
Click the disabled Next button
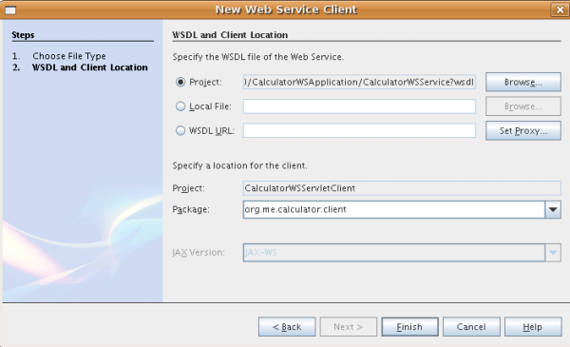click(x=349, y=327)
